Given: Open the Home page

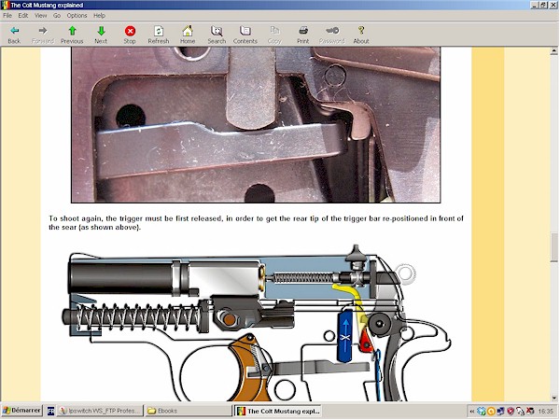Looking at the screenshot, I should 188,35.
